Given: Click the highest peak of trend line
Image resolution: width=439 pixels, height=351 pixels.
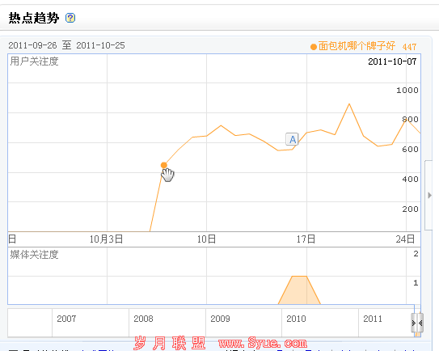Looking at the screenshot, I should click(349, 104).
